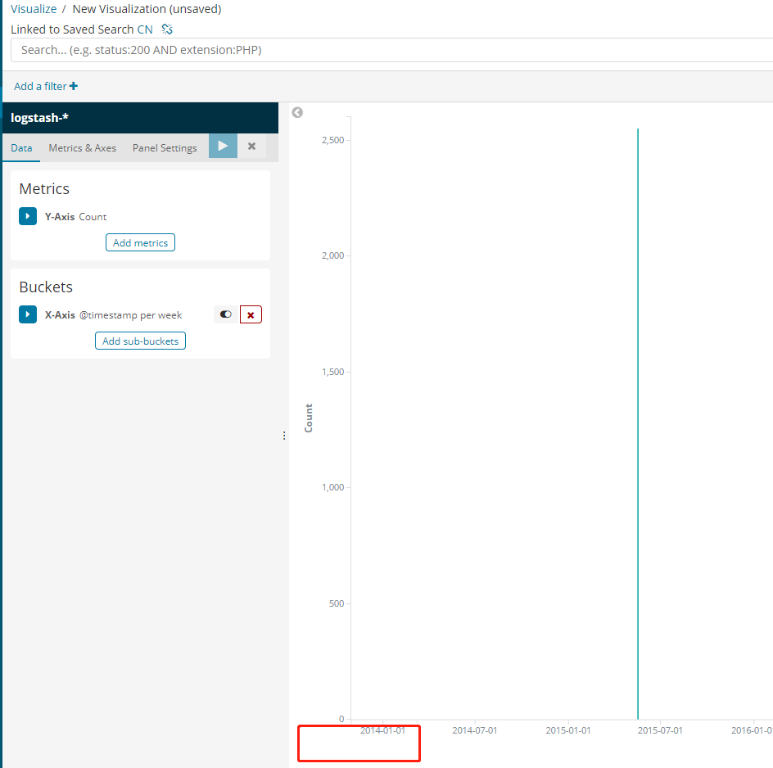
Task: Toggle the X-Axis bucket enabled switch
Action: pyautogui.click(x=226, y=314)
